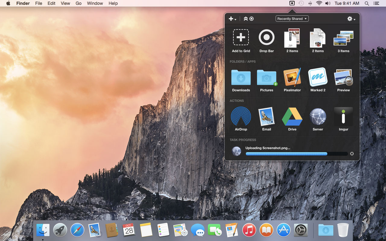Open the Mail app in the Dock
The image size is (386, 241).
click(95, 230)
